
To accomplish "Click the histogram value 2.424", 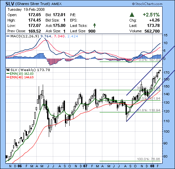I will pyautogui.click(x=73, y=36).
